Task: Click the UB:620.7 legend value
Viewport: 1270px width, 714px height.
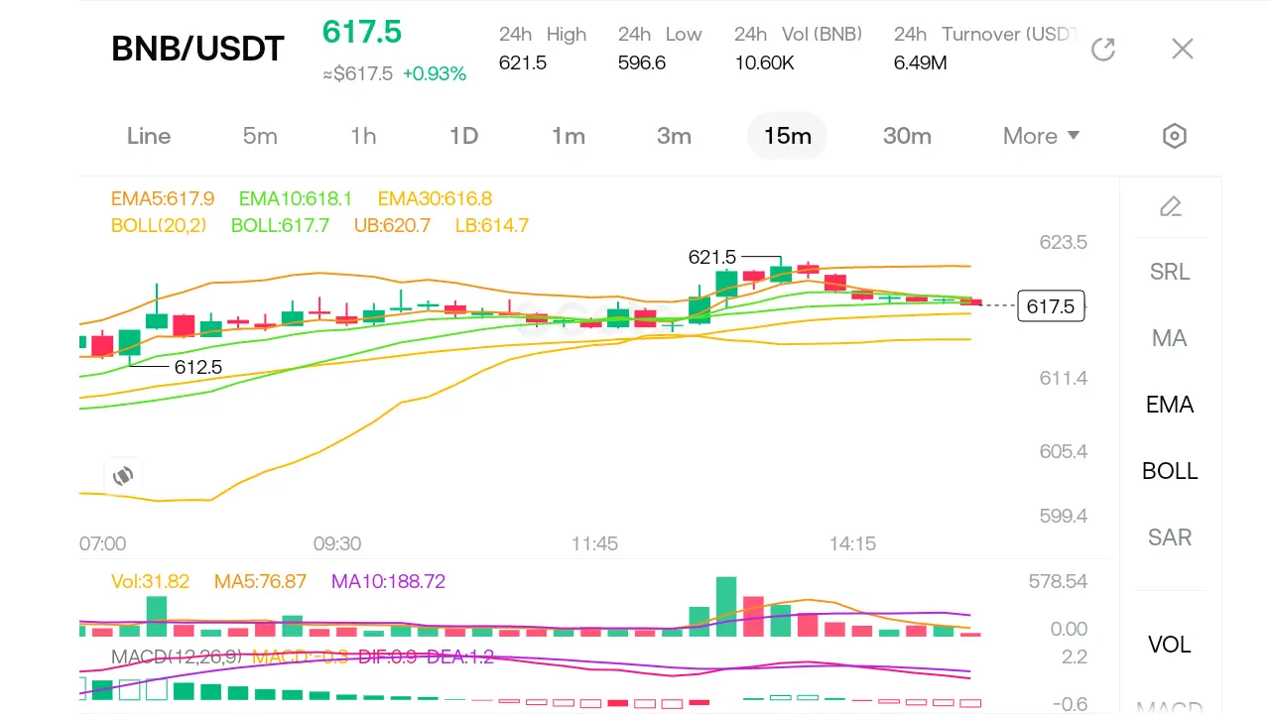Action: pyautogui.click(x=393, y=225)
